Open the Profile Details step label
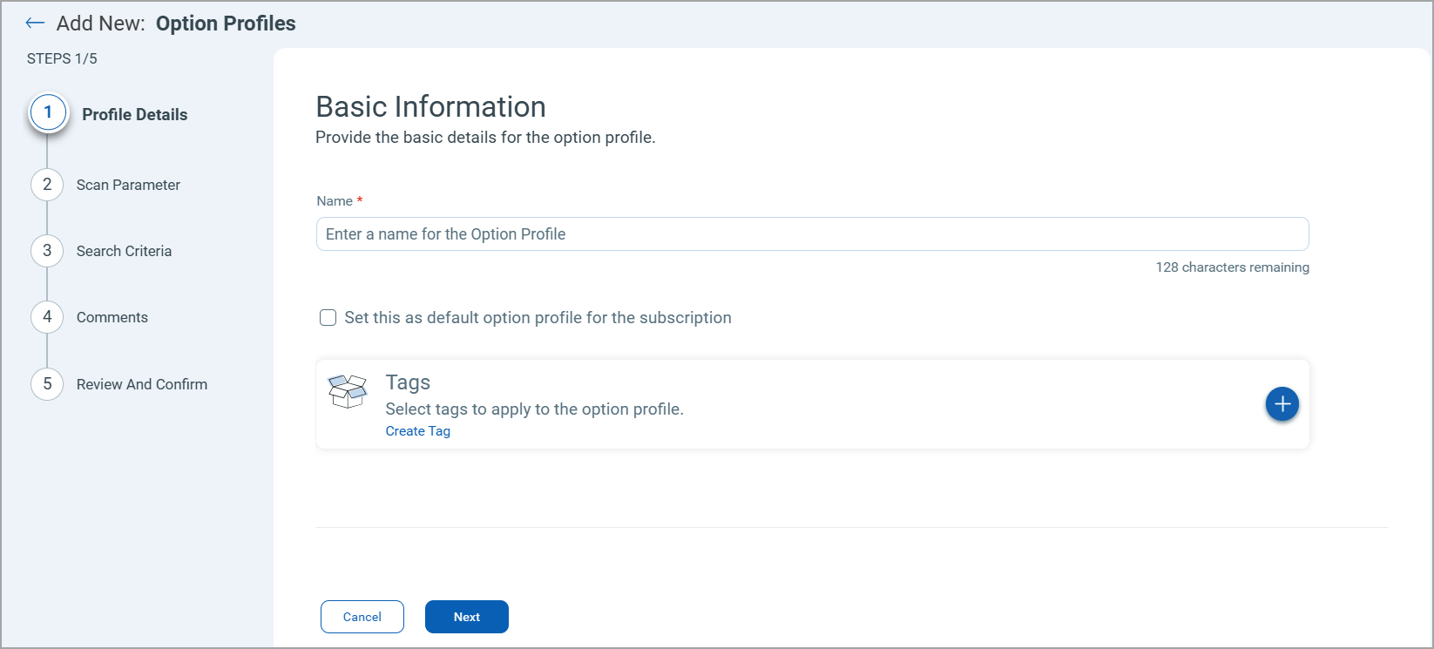The image size is (1434, 649). tap(135, 115)
